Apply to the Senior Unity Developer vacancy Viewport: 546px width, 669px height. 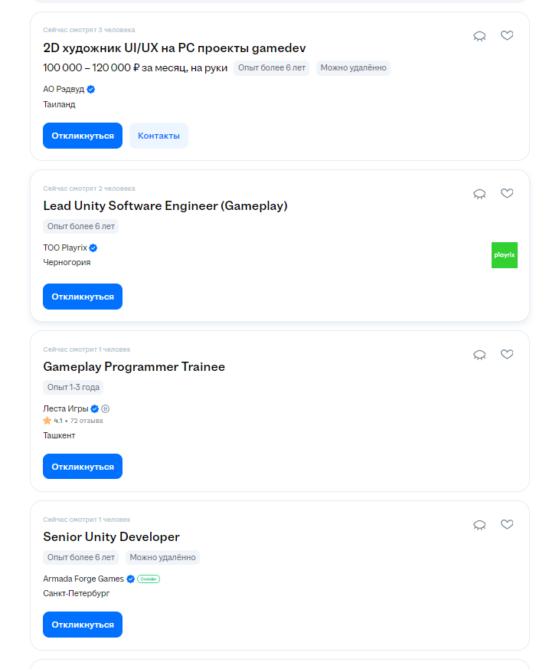click(83, 625)
